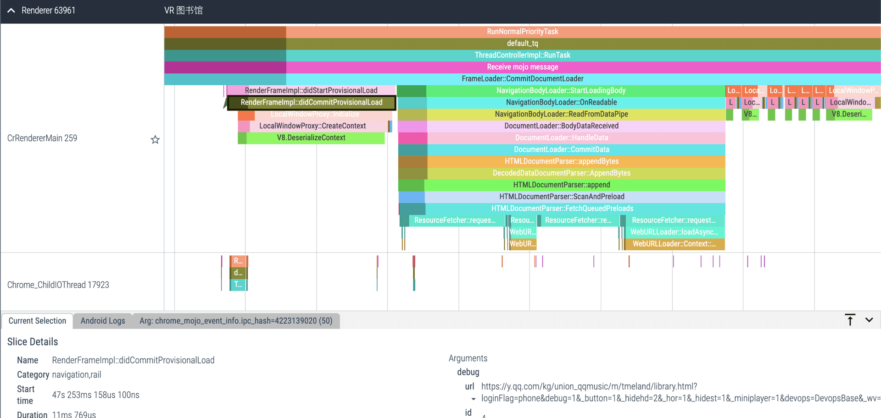Click the VR 图书馆 process title
This screenshot has width=881, height=418.
click(184, 11)
